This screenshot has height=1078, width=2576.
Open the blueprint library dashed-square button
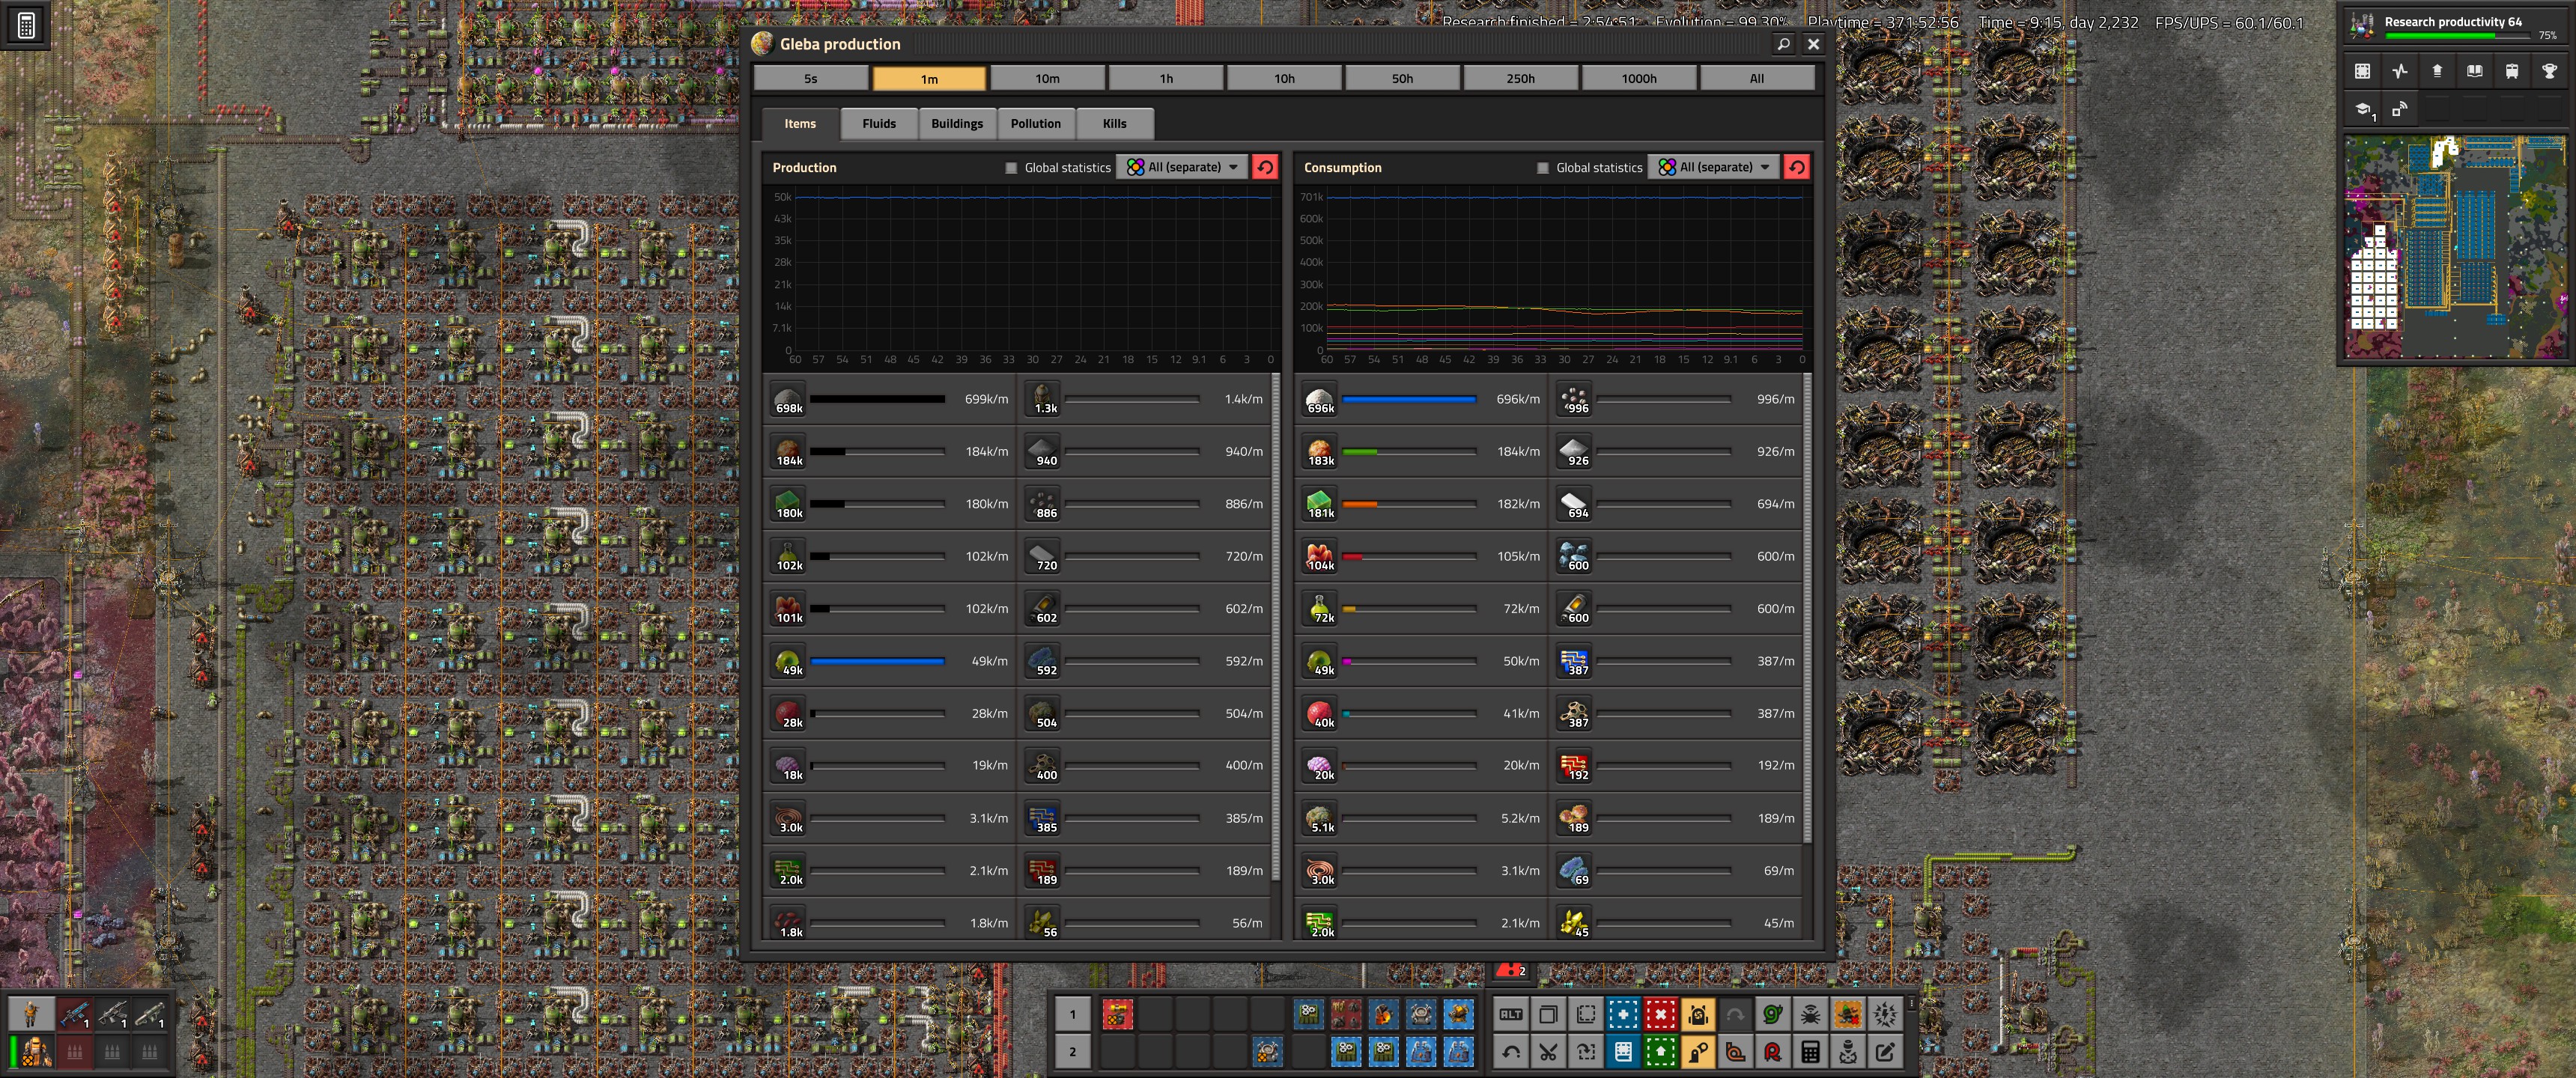[2362, 71]
